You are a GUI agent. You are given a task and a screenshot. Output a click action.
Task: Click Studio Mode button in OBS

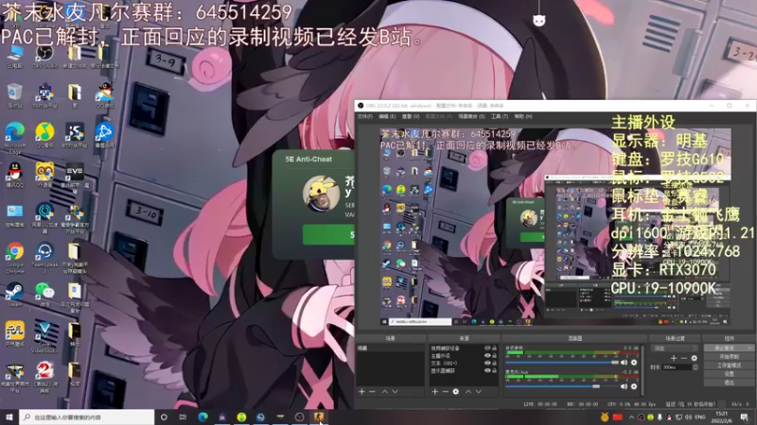pos(729,365)
